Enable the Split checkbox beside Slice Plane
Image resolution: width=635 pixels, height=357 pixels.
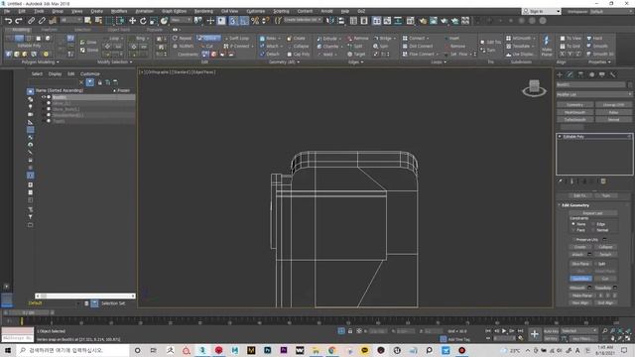pyautogui.click(x=595, y=264)
